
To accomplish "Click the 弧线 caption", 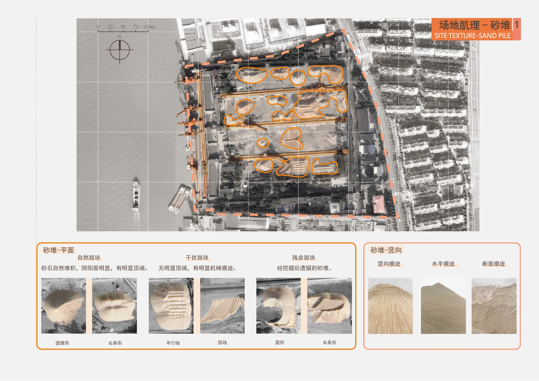I will coord(222,342).
